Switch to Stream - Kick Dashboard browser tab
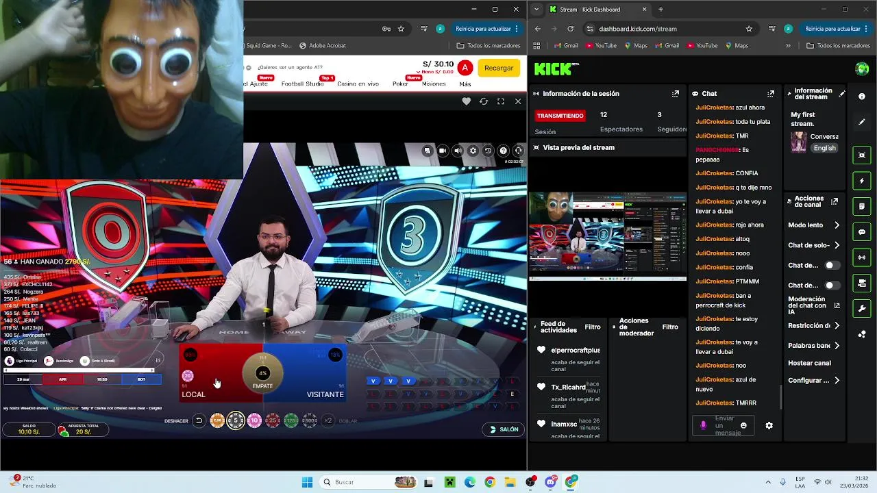This screenshot has height=493, width=877. click(x=597, y=10)
